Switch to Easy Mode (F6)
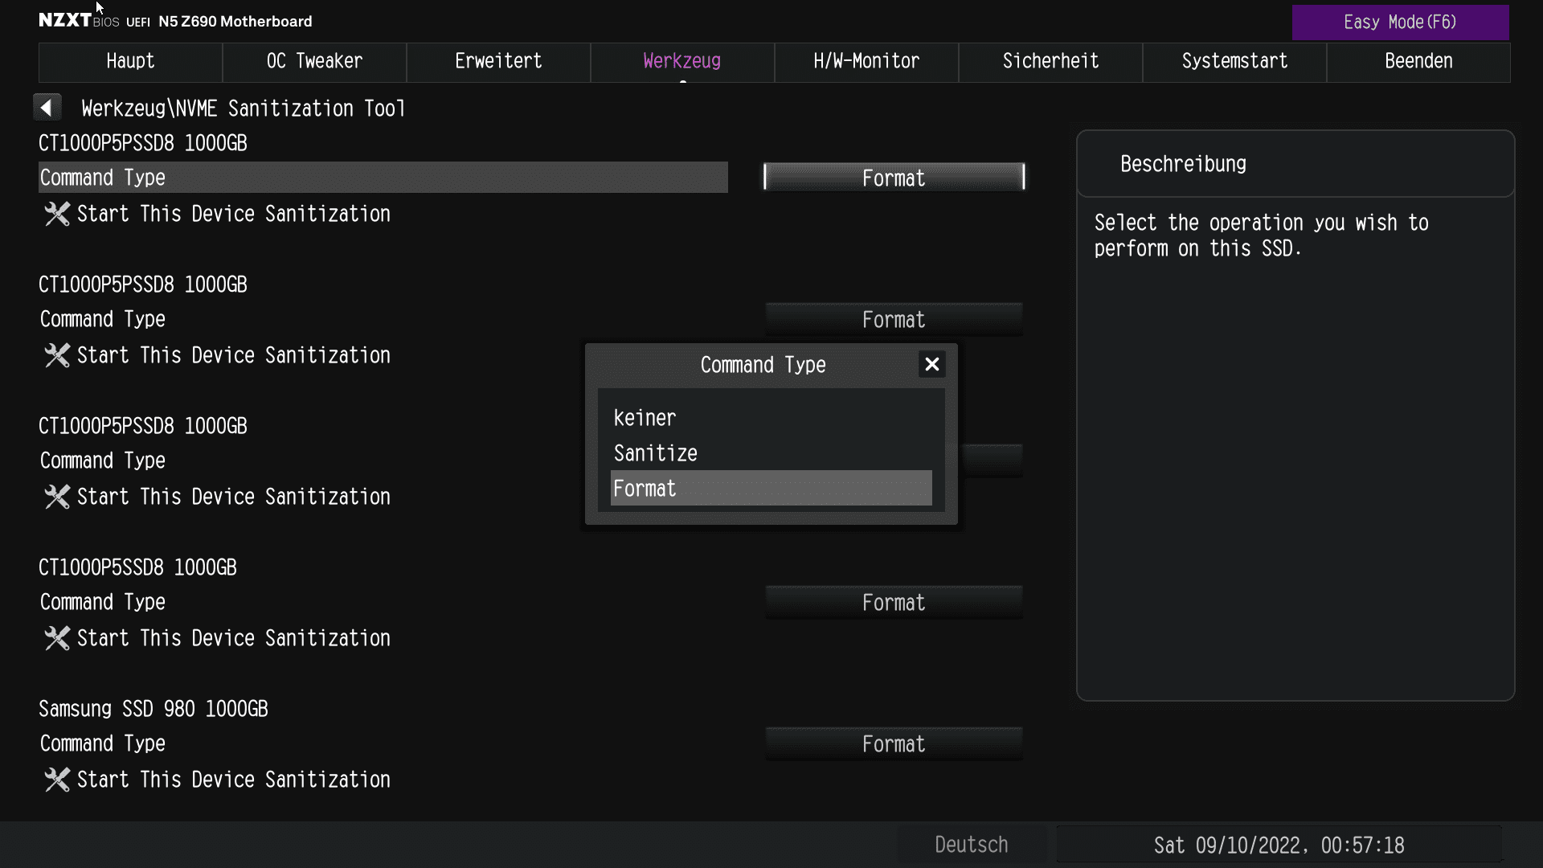The image size is (1543, 868). (x=1399, y=23)
